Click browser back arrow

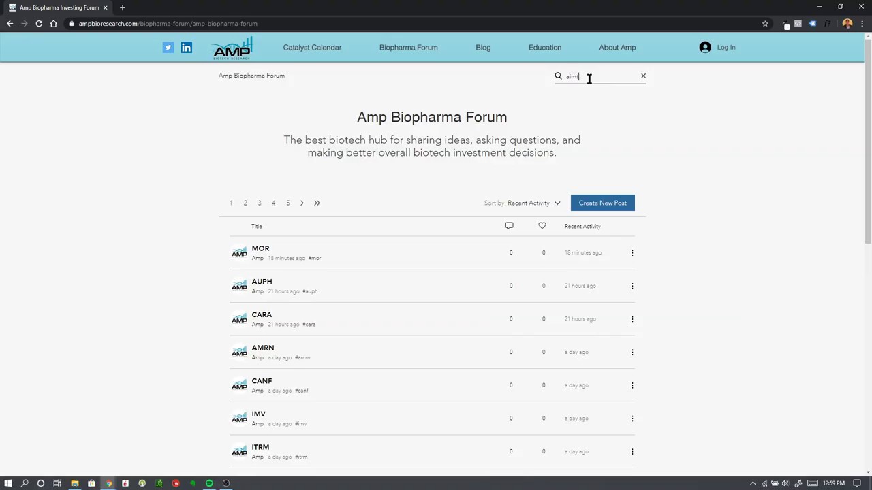(10, 24)
